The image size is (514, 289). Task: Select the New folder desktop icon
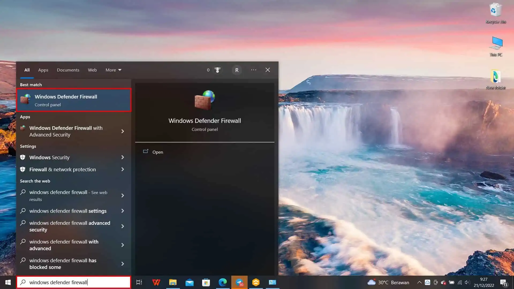tap(496, 79)
